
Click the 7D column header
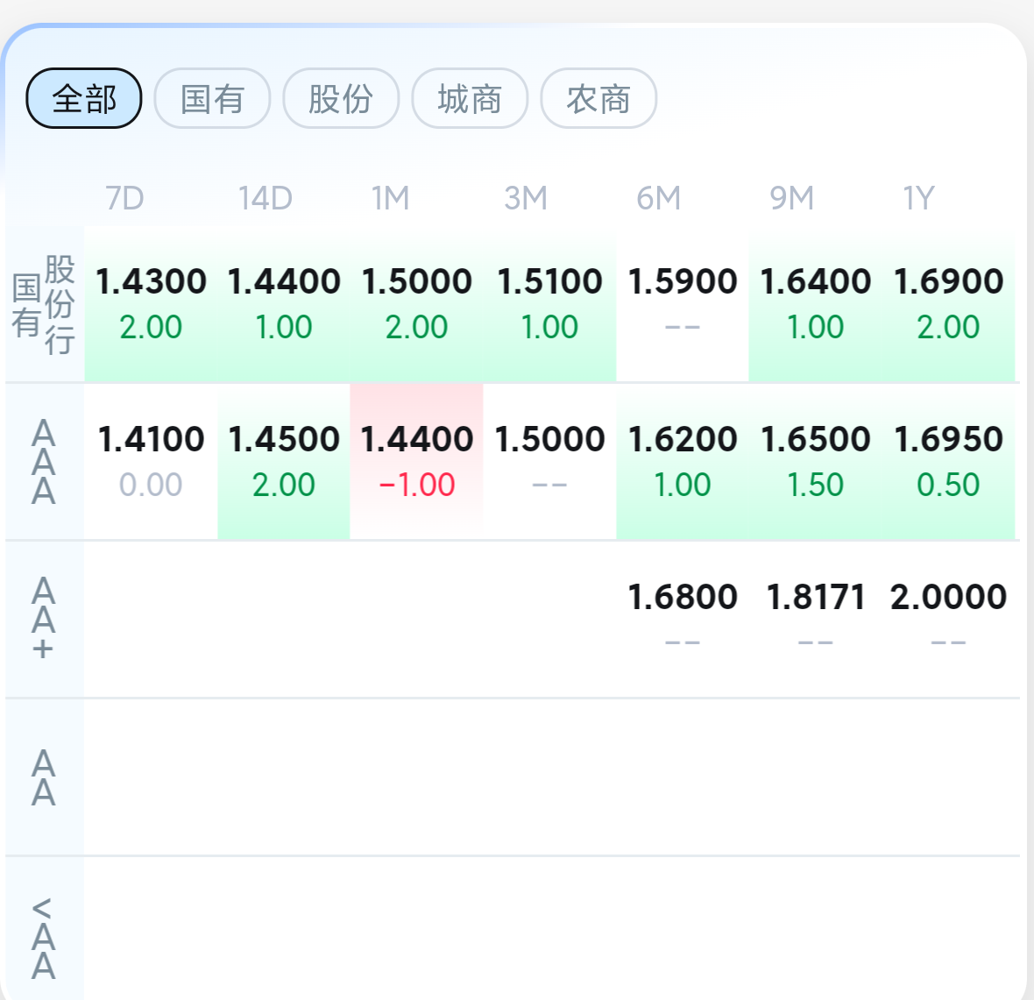[x=124, y=199]
